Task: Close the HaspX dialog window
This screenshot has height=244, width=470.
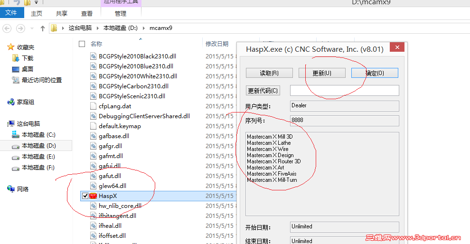Action: pos(397,47)
